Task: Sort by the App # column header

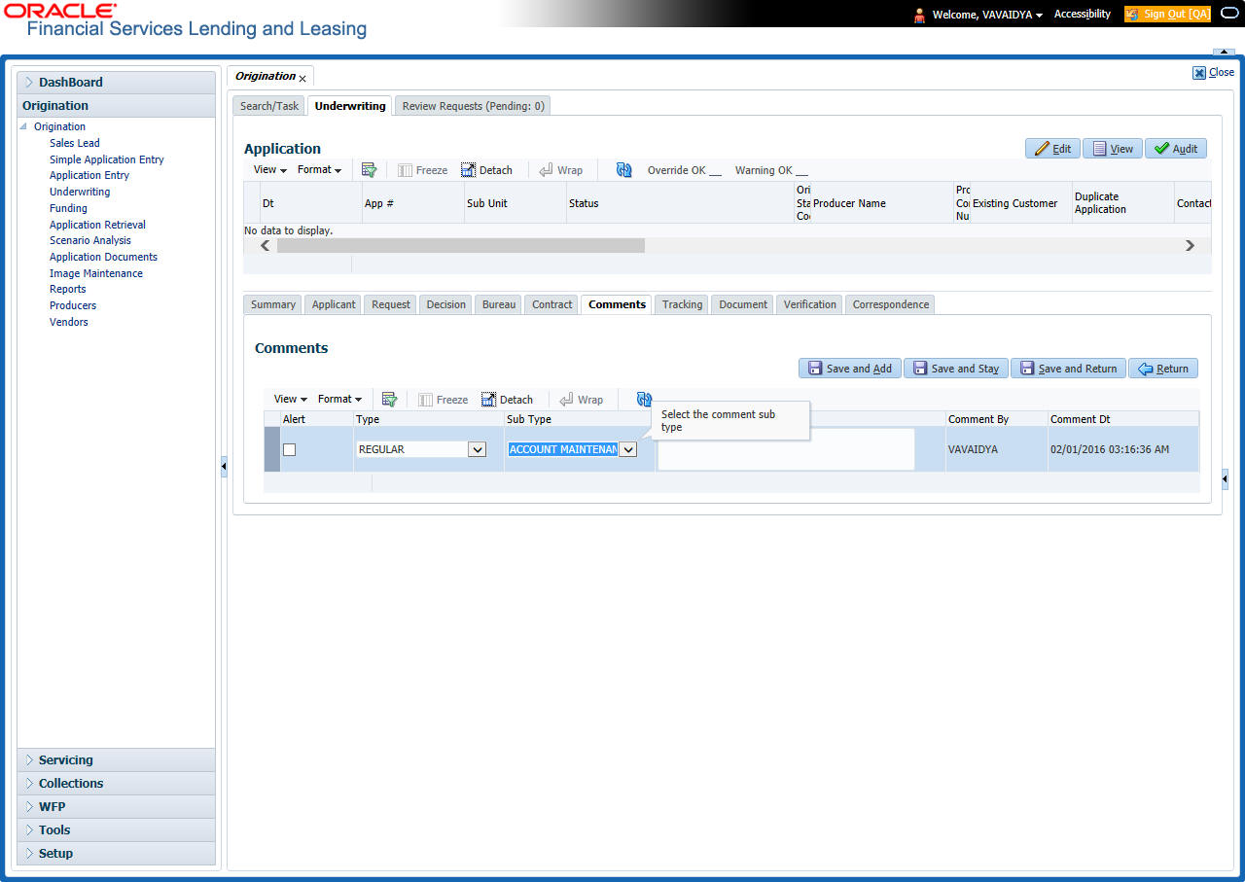Action: click(x=412, y=203)
